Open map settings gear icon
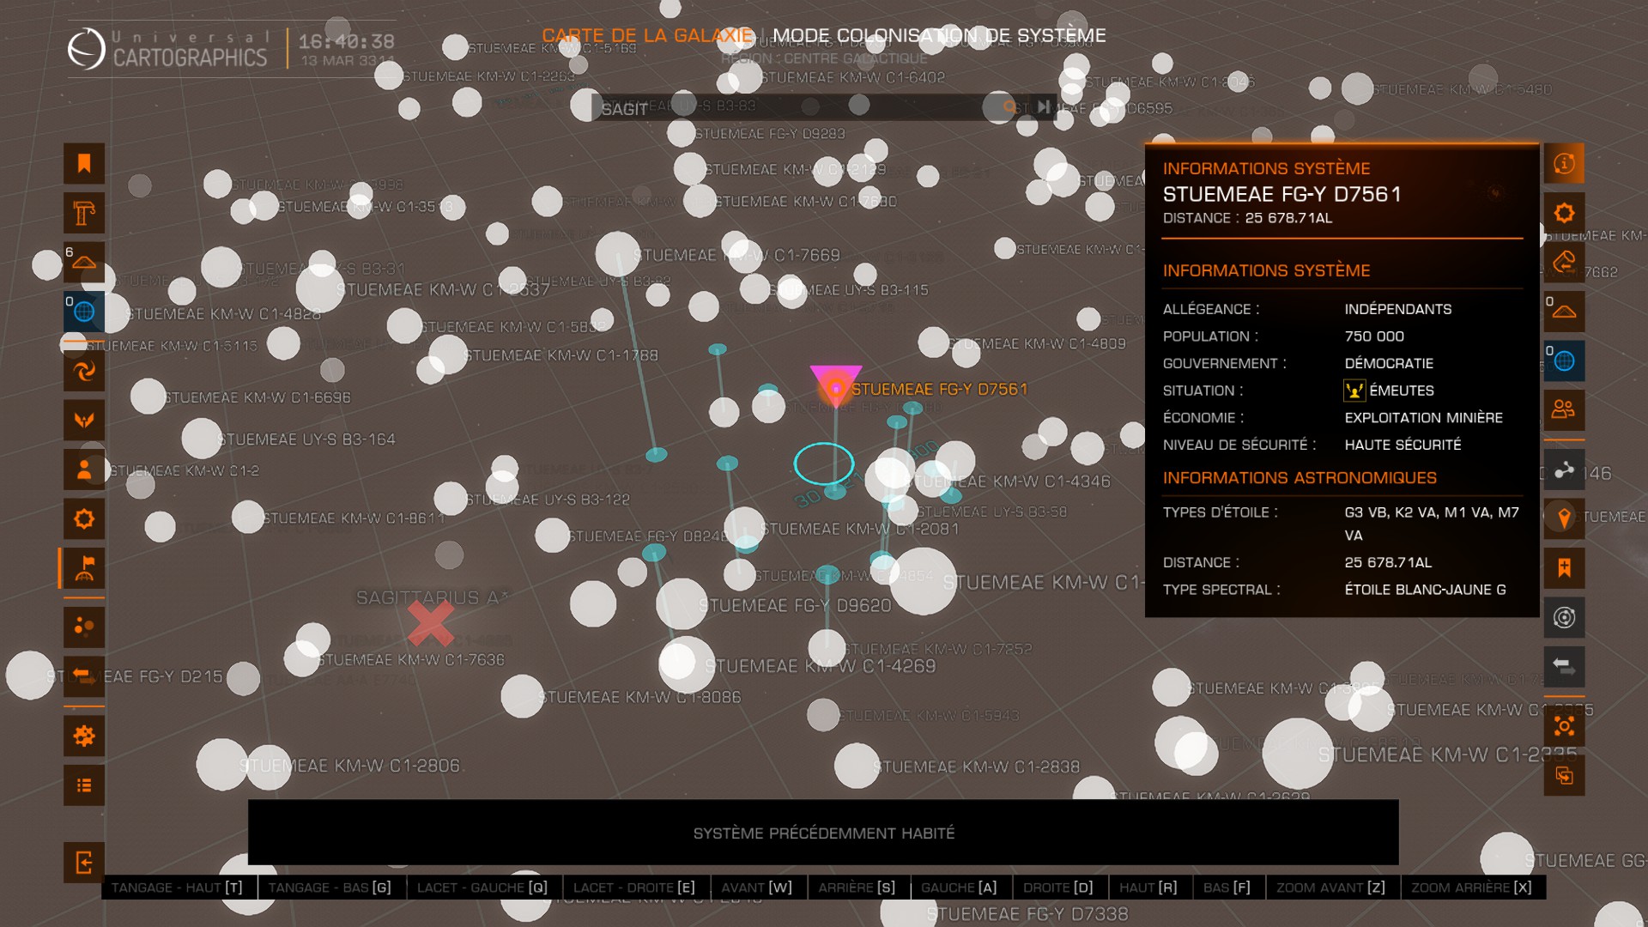The height and width of the screenshot is (927, 1648). [84, 736]
